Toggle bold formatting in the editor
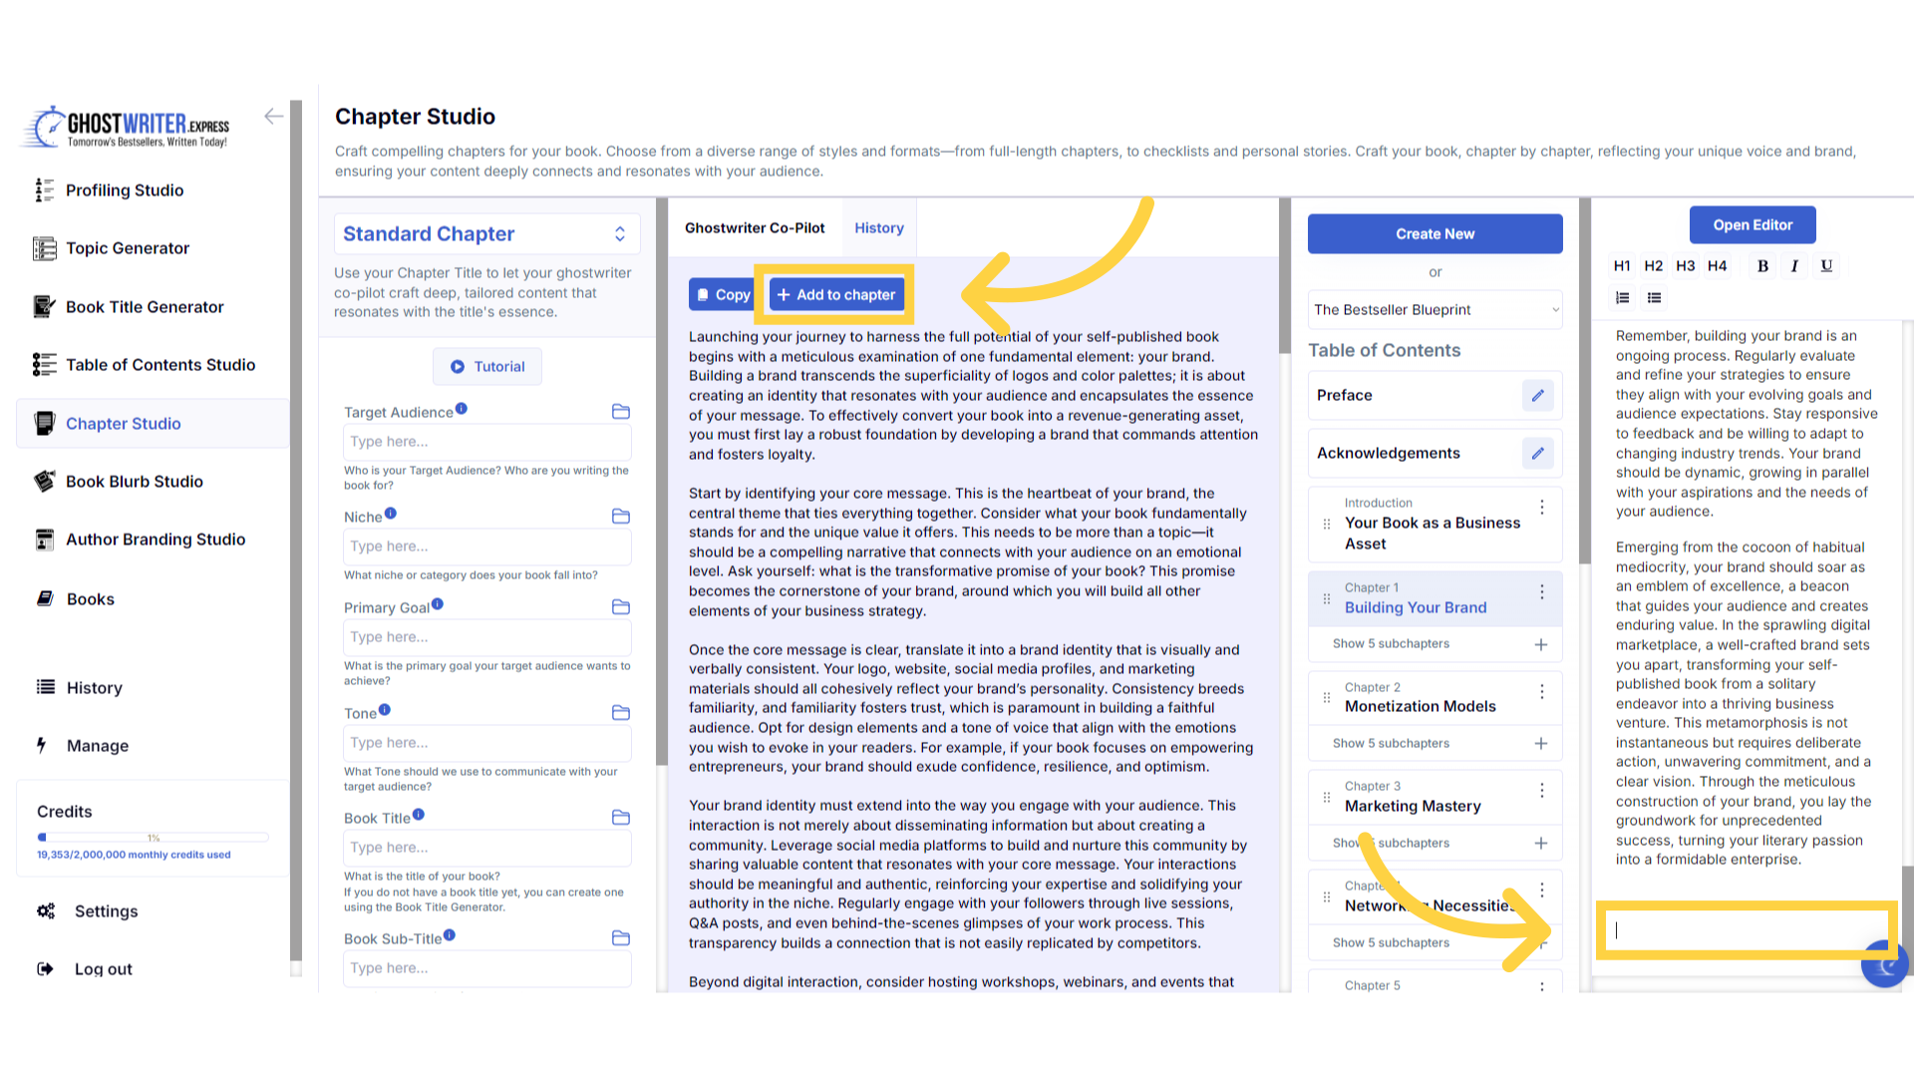Screen dimensions: 1914x1077 pyautogui.click(x=1762, y=266)
